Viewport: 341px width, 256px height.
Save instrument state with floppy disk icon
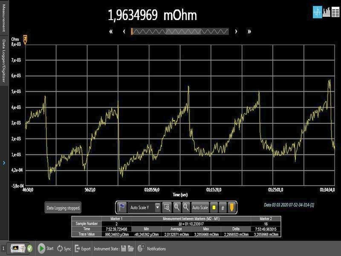124,249
